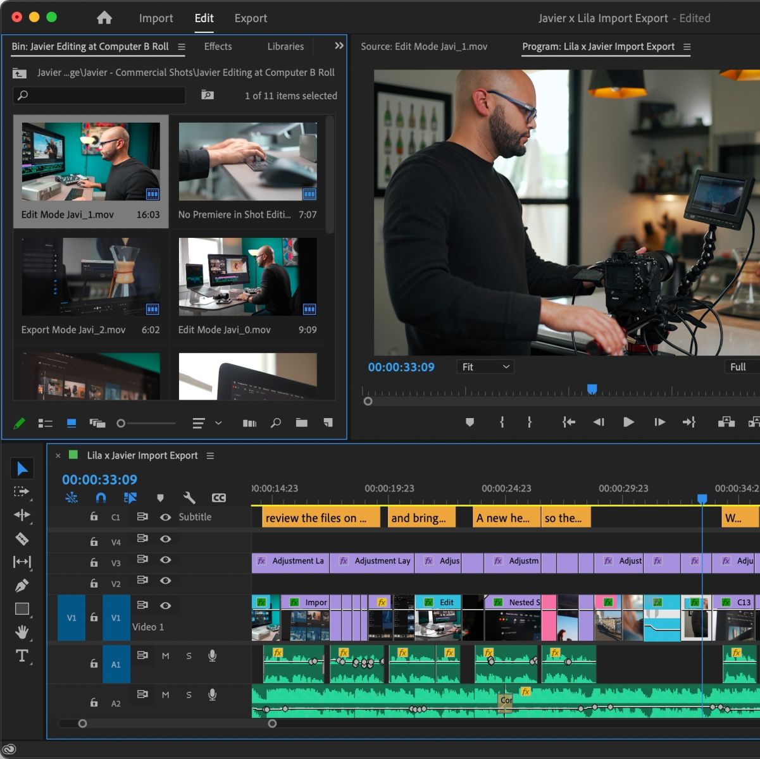Switch to the Export tab
This screenshot has height=759, width=760.
pyautogui.click(x=251, y=18)
